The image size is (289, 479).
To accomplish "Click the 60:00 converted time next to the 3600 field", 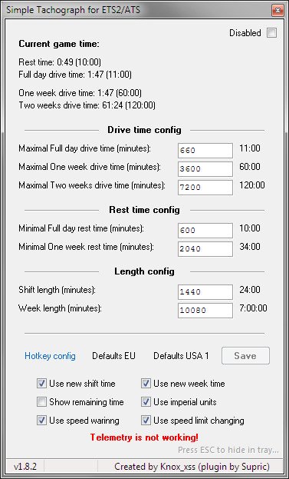I will pyautogui.click(x=250, y=167).
